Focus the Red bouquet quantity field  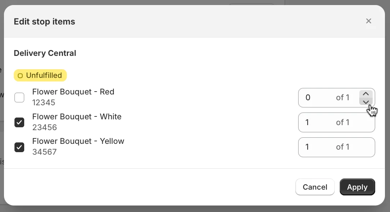pyautogui.click(x=328, y=98)
